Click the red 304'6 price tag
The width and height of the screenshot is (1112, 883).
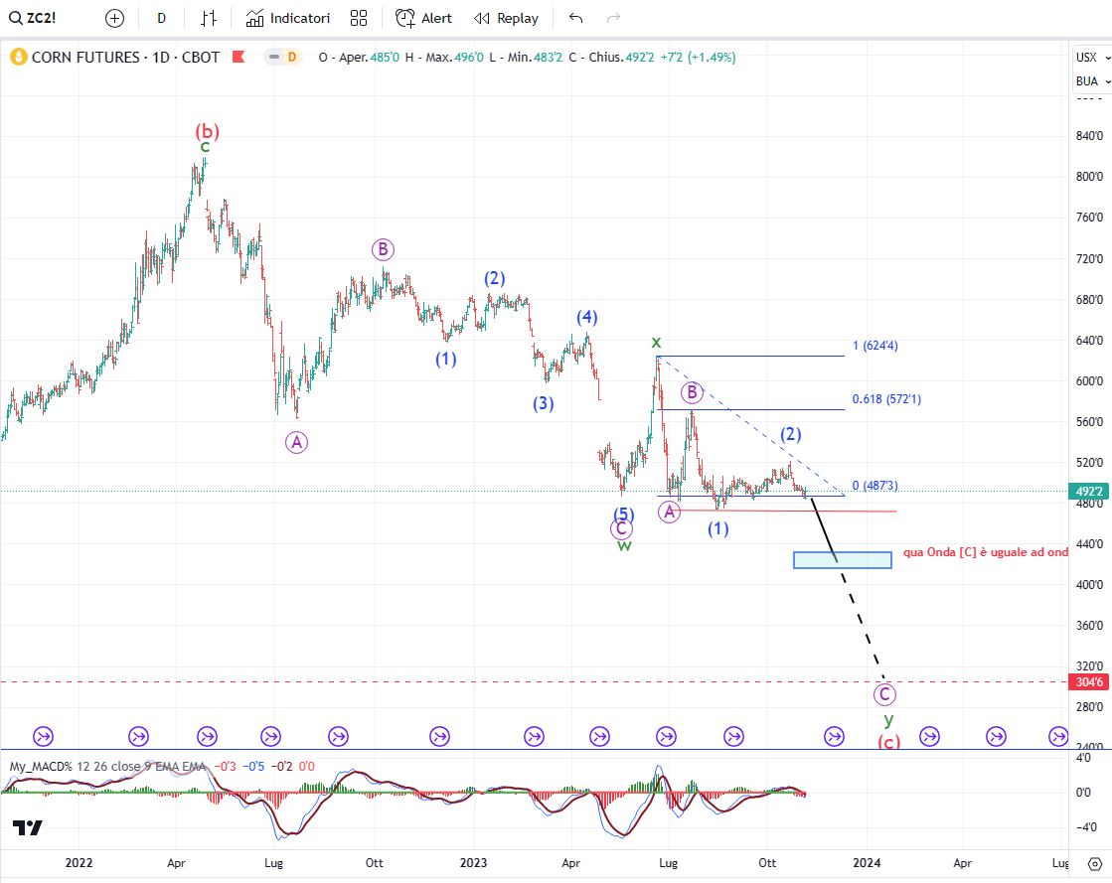tap(1088, 682)
